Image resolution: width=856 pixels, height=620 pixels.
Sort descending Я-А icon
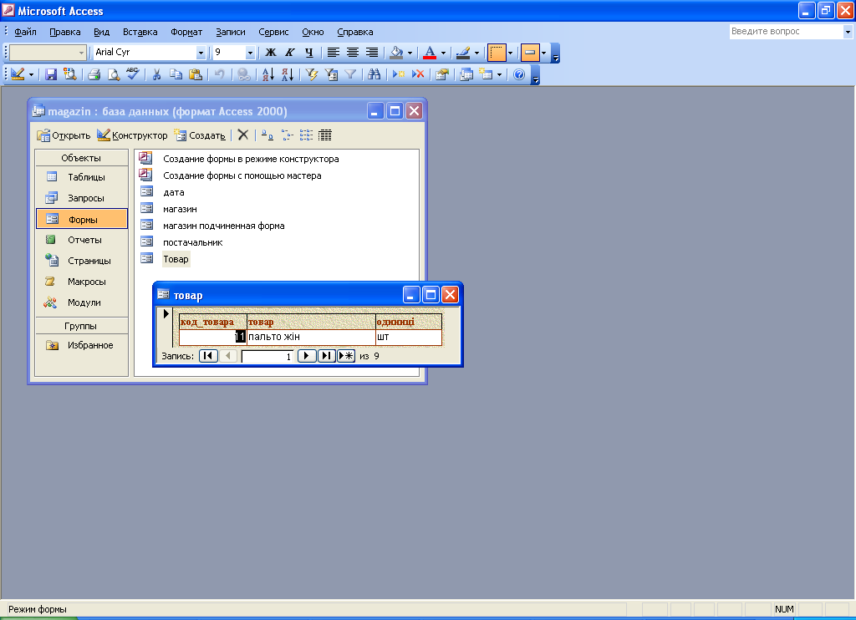click(288, 74)
